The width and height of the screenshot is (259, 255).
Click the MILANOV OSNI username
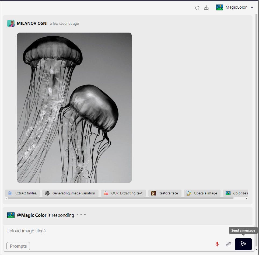(32, 23)
